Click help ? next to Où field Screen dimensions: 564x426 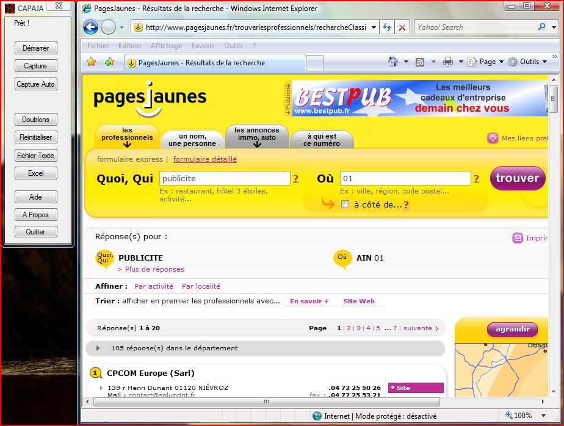tap(476, 179)
